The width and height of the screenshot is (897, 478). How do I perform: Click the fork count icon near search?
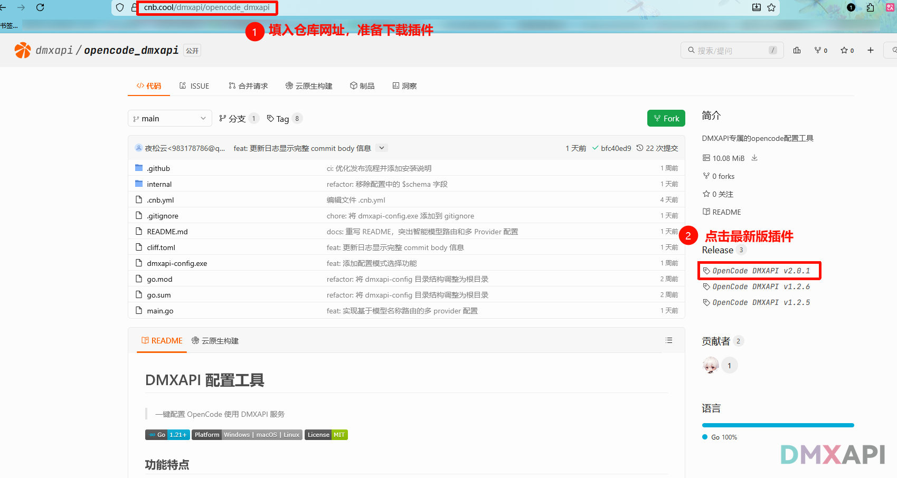click(819, 50)
